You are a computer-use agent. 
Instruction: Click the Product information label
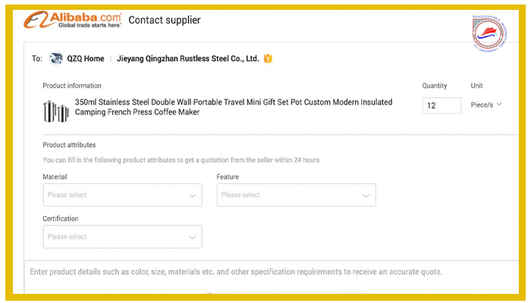[x=72, y=86]
